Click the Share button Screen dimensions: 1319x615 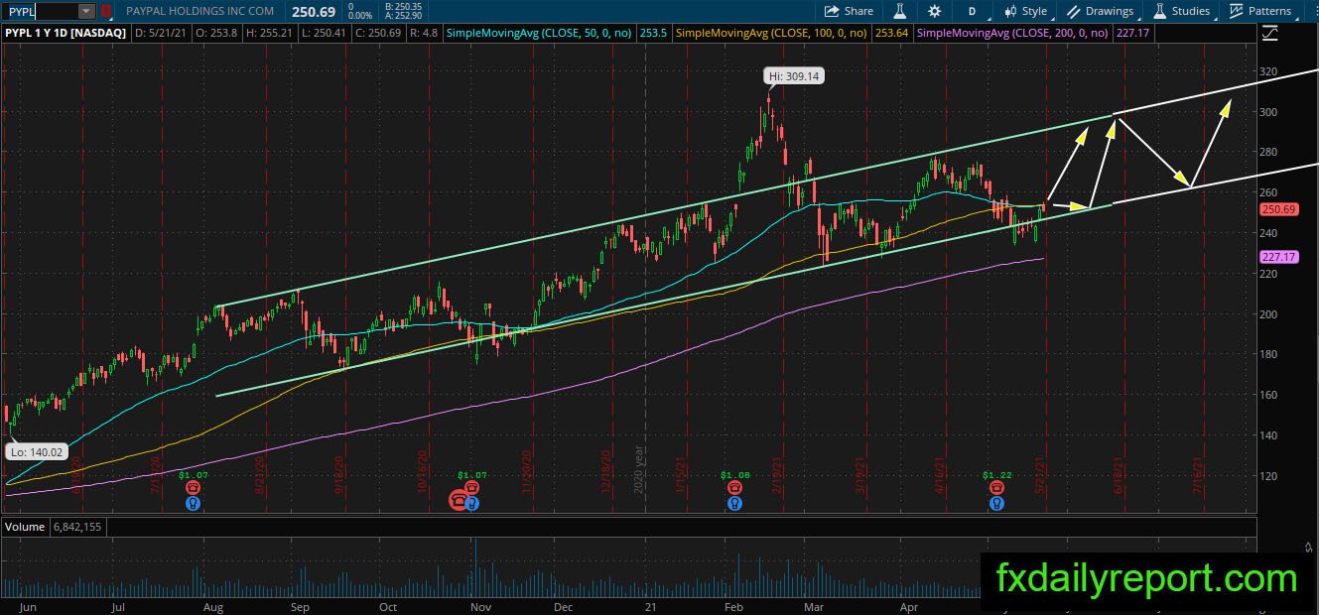click(x=850, y=11)
